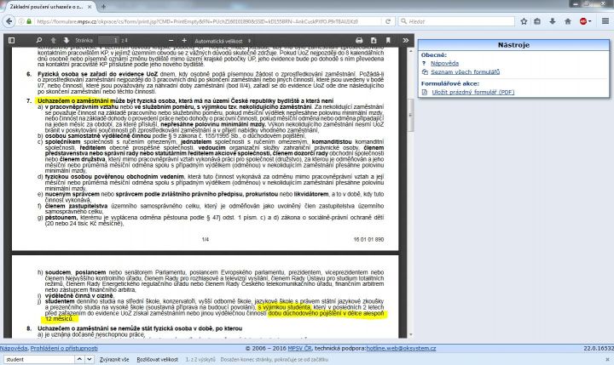The height and width of the screenshot is (365, 614).
Task: Expand PDF viewer additional tools chevron
Action: click(406, 40)
